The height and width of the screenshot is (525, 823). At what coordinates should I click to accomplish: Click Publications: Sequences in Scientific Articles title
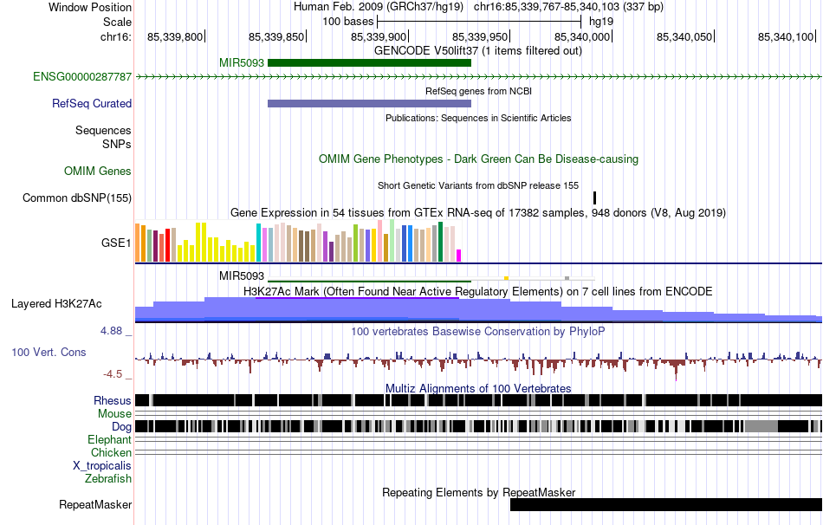(478, 118)
